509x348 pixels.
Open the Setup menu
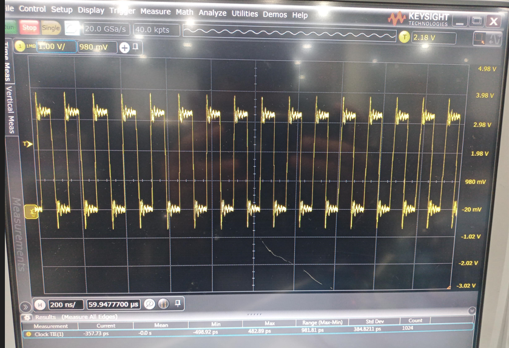(62, 10)
